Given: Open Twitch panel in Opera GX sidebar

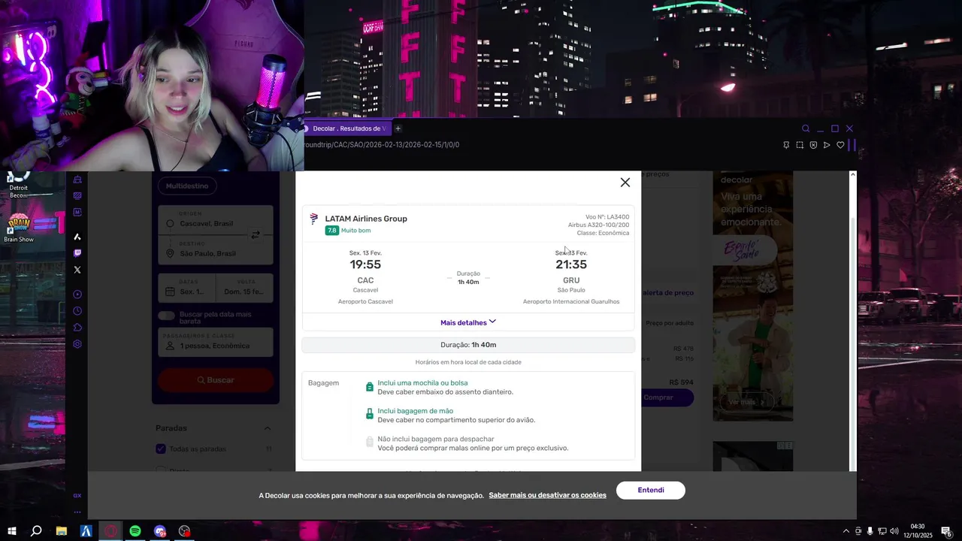Looking at the screenshot, I should [77, 253].
